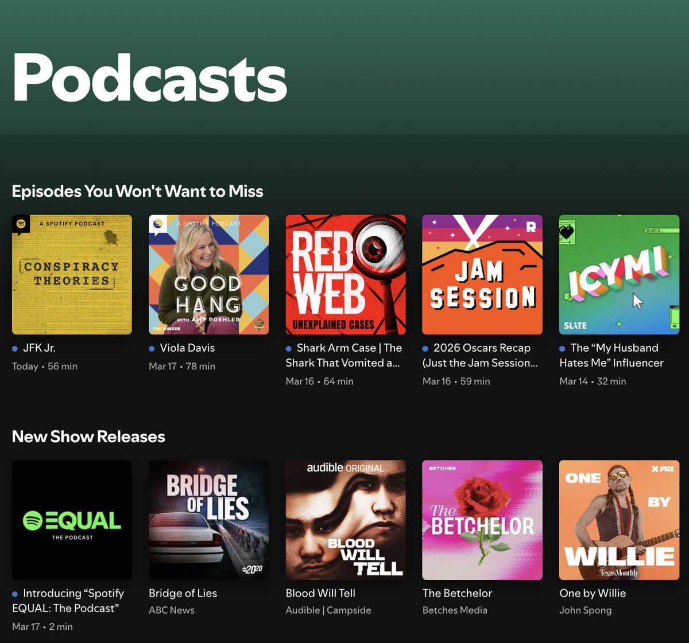
Task: Click the Blood Will Tell show title
Action: (320, 594)
